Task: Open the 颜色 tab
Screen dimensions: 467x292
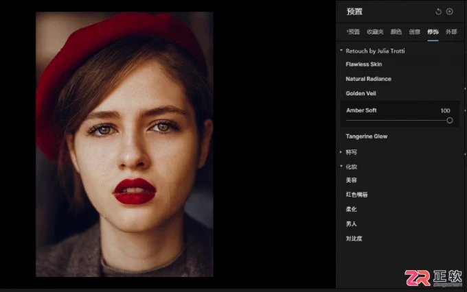Action: 396,32
